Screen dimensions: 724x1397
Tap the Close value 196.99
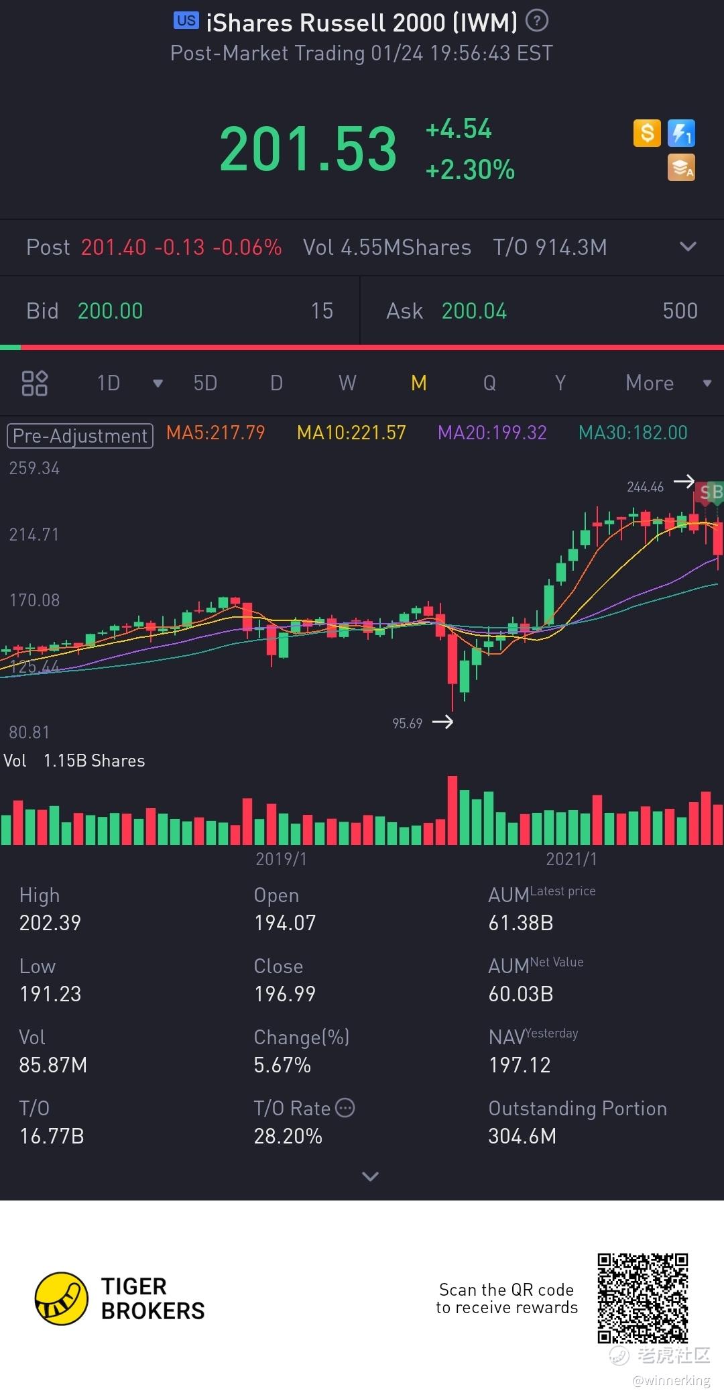point(285,994)
